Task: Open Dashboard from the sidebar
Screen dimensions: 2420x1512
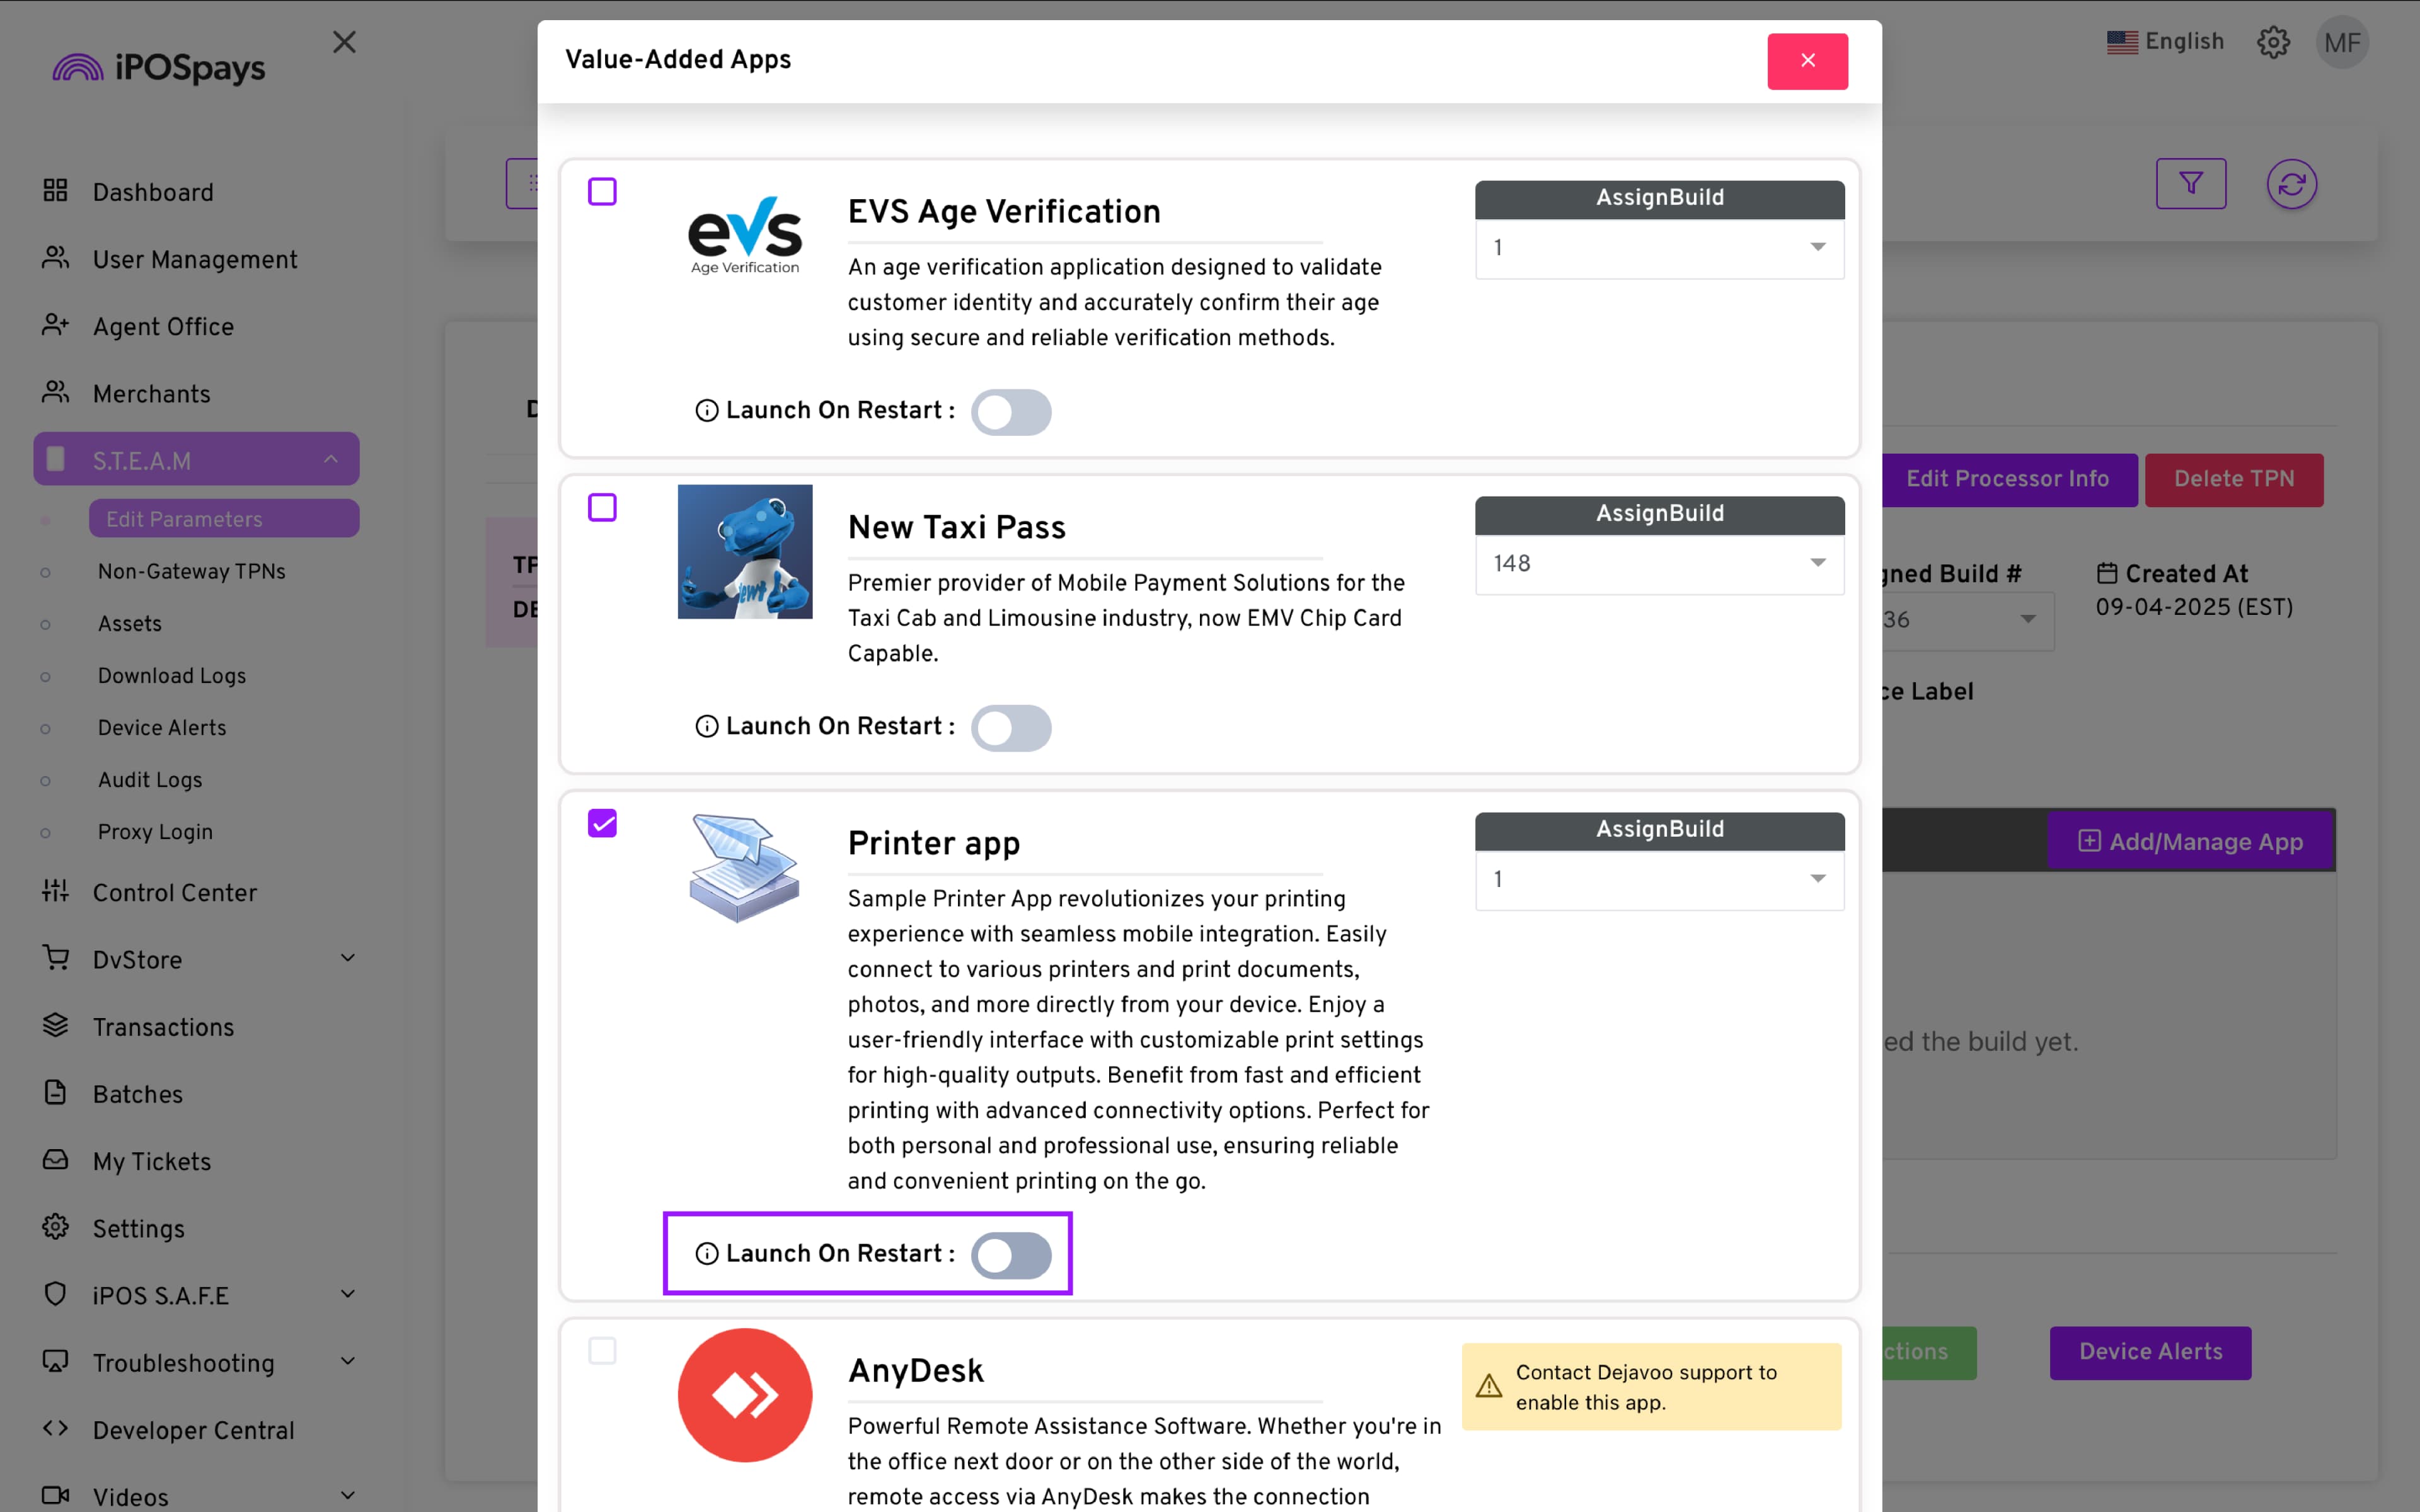Action: pos(152,192)
